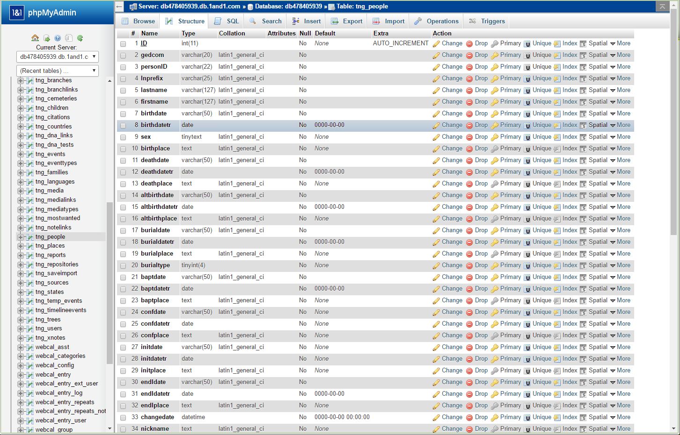Open the Insert tab
Image resolution: width=680 pixels, height=435 pixels.
(306, 21)
